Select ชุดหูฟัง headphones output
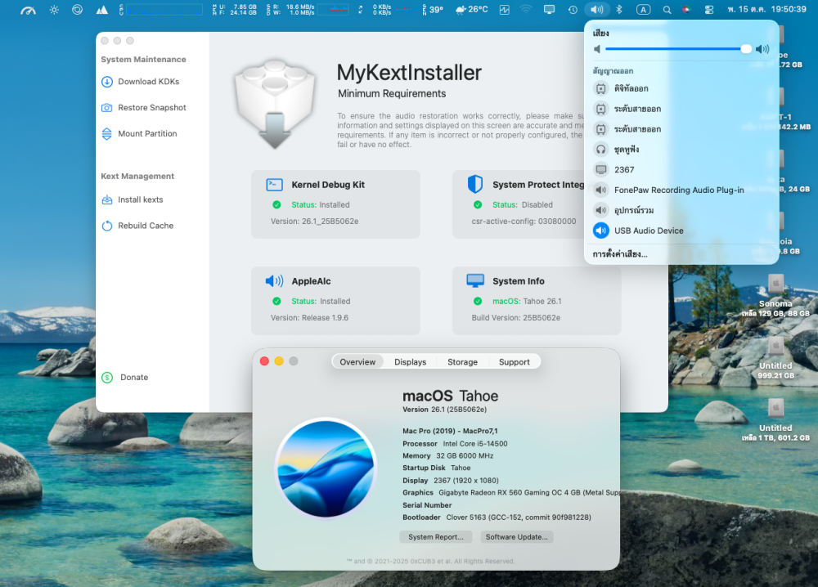818x587 pixels. (x=681, y=150)
